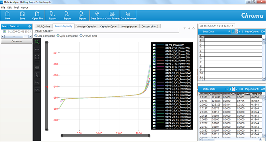Switch to the Voltage-Capacity tab

tap(86, 26)
